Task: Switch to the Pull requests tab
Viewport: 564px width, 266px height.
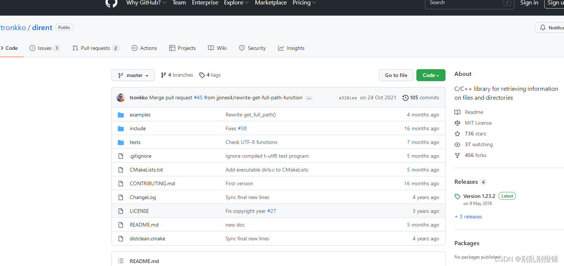Action: (96, 48)
